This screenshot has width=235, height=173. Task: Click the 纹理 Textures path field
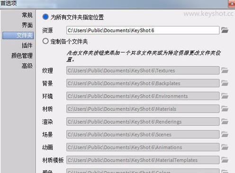point(143,70)
